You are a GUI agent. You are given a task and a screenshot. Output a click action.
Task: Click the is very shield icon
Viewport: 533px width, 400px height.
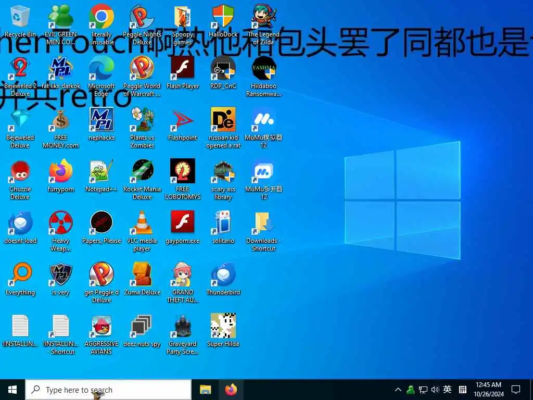pyautogui.click(x=60, y=274)
